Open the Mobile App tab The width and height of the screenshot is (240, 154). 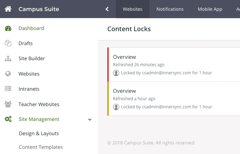click(210, 9)
